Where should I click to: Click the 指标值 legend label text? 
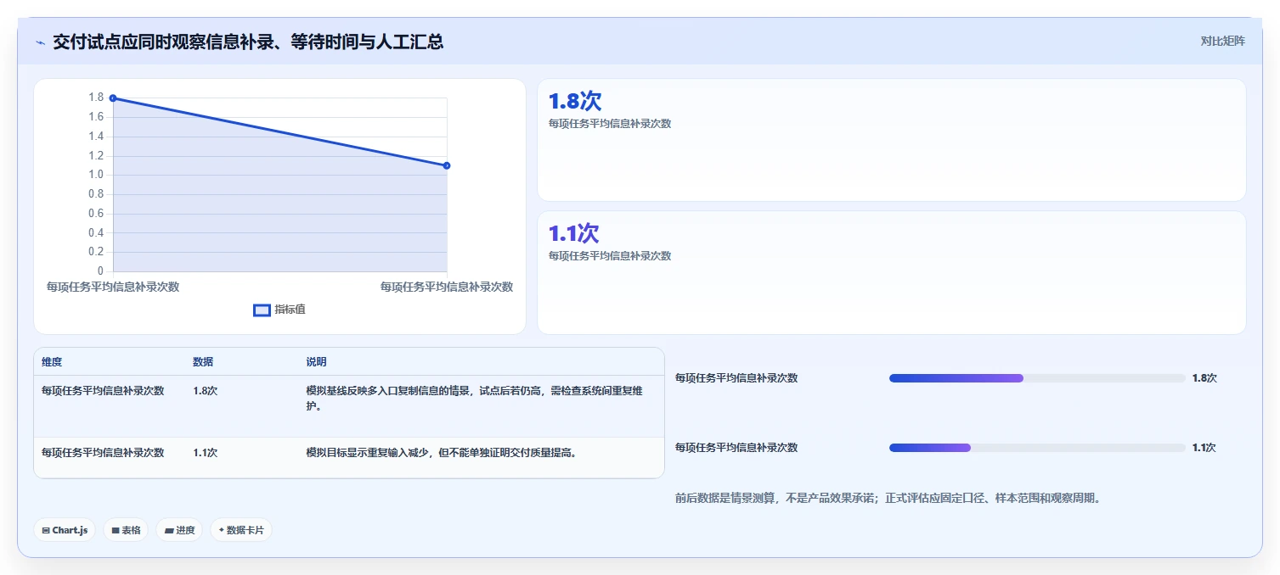(x=290, y=310)
